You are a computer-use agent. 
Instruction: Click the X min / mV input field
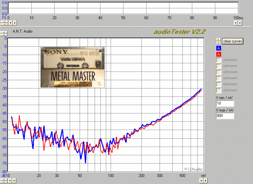225,103
